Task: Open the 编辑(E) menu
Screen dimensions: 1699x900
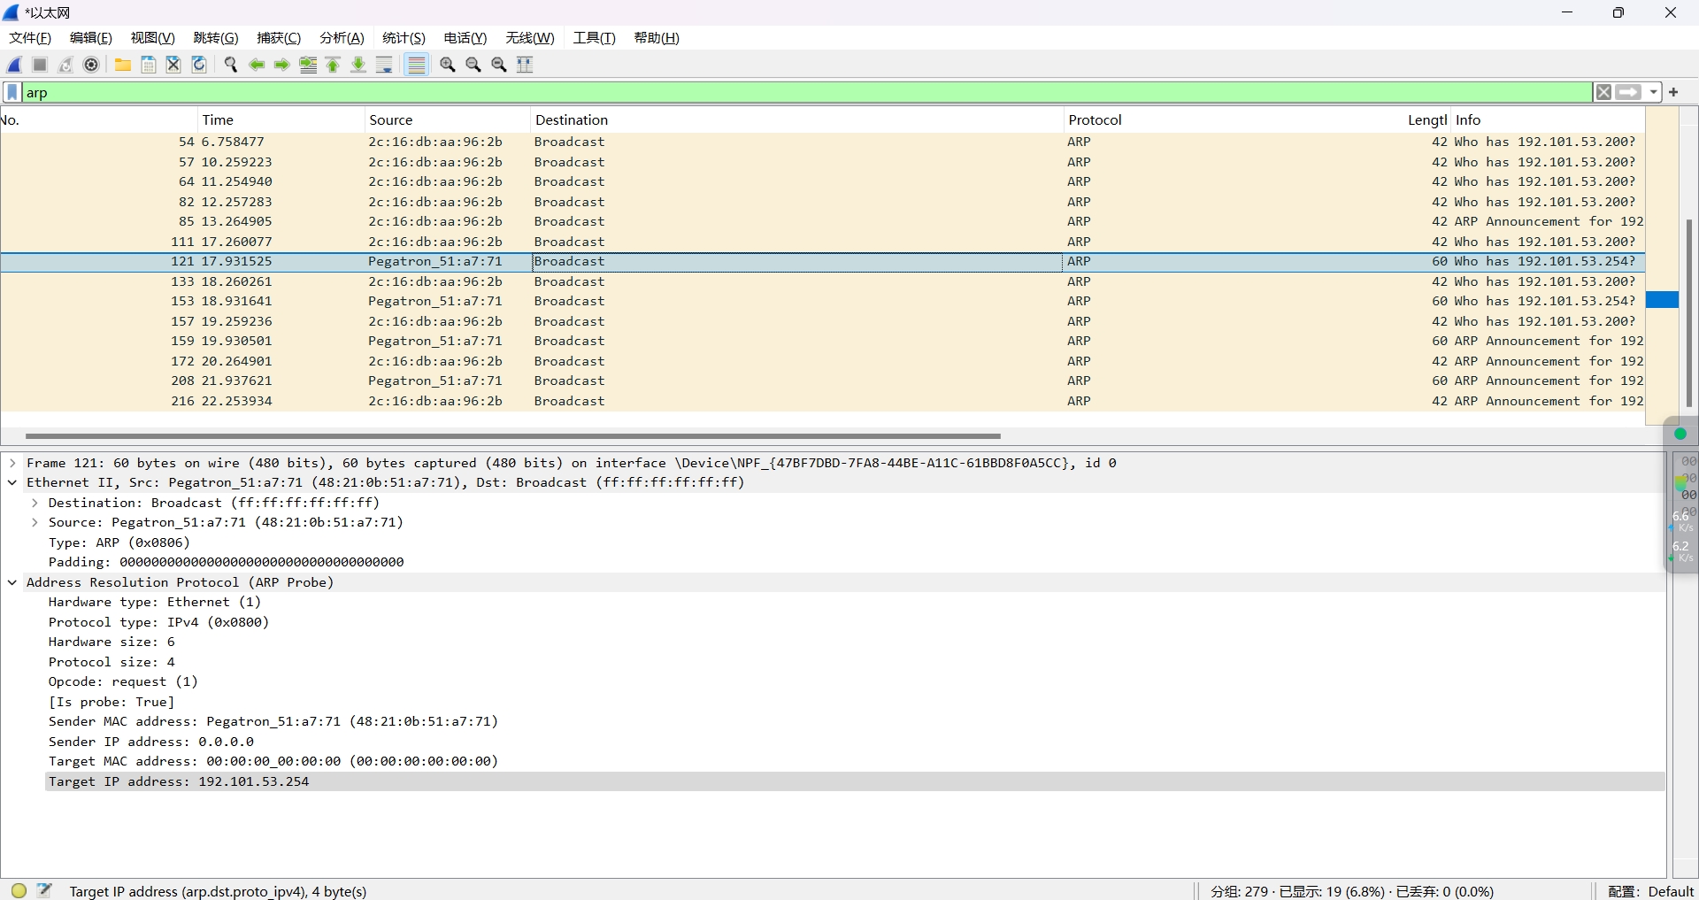Action: 91,38
